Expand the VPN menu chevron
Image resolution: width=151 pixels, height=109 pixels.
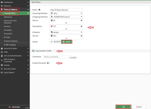pos(28,52)
